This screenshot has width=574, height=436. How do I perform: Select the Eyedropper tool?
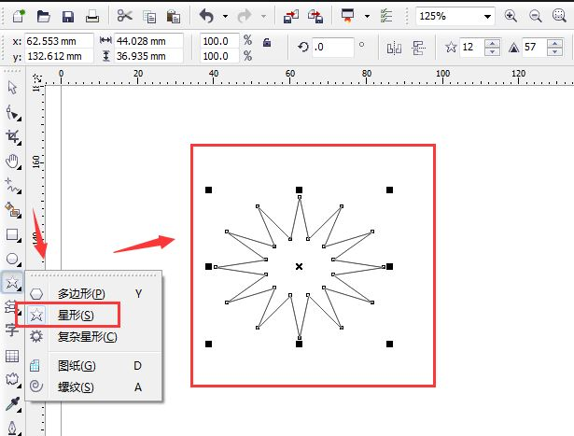(x=13, y=403)
